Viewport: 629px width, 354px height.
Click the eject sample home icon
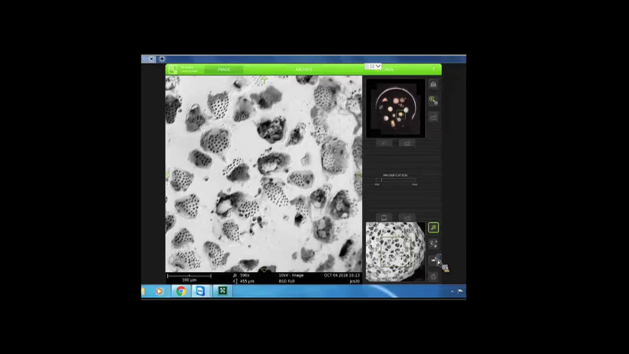(x=433, y=85)
